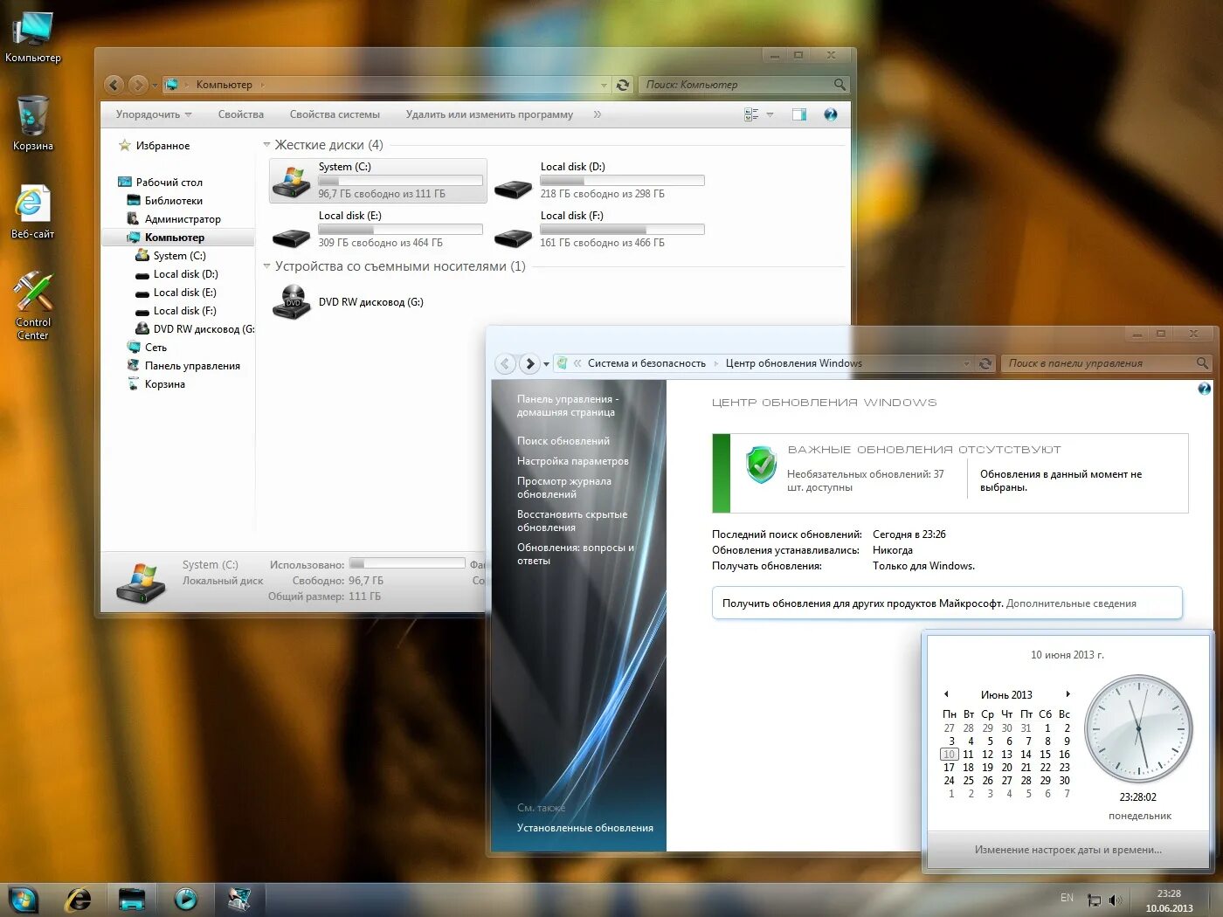Select the Local disk (F:) drive icon
The width and height of the screenshot is (1223, 917).
pos(513,237)
